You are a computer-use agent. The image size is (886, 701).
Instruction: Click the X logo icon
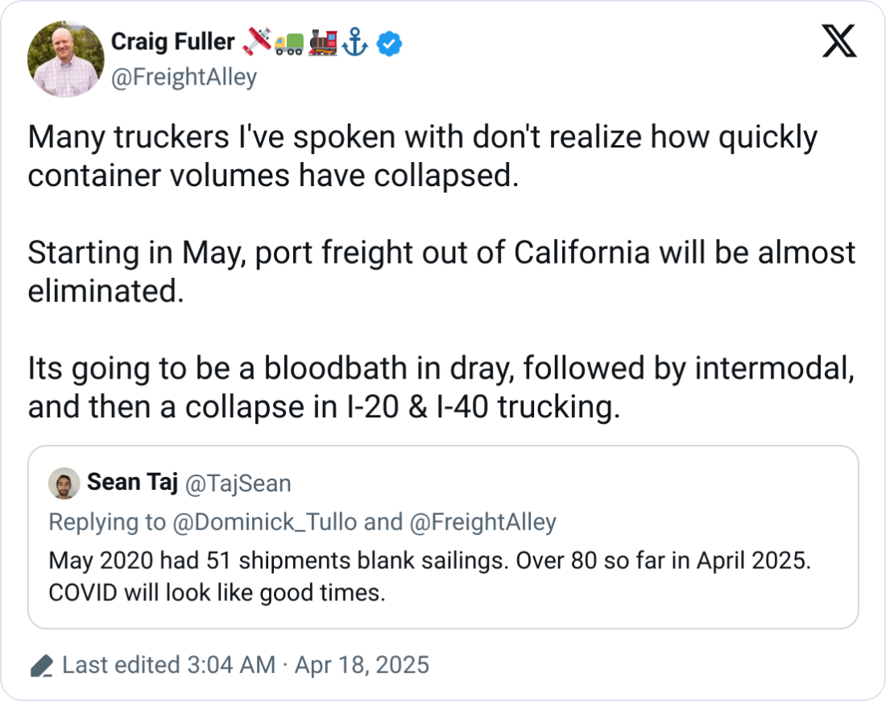point(838,41)
